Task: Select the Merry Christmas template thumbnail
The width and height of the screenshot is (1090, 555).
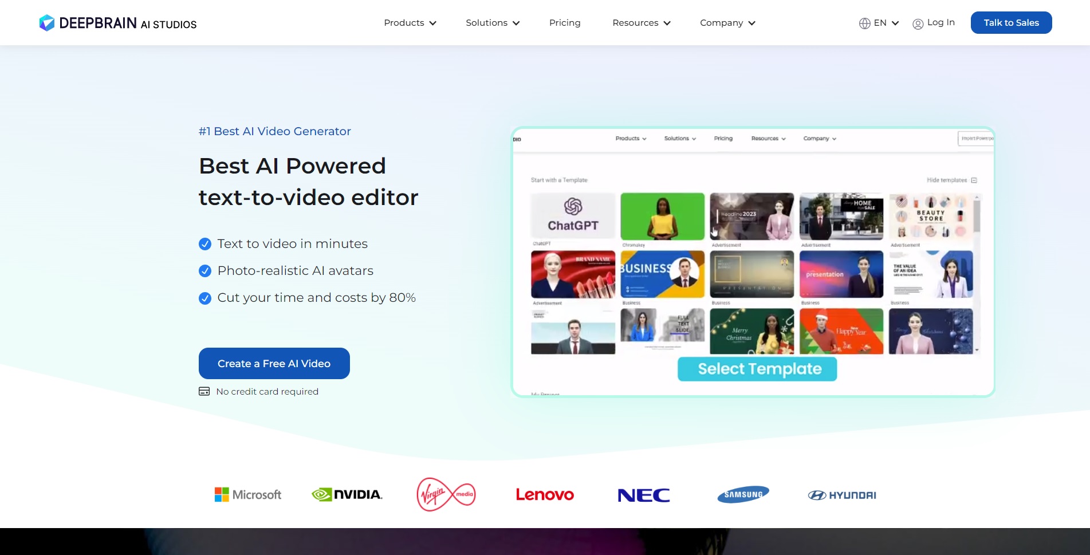Action: (751, 331)
